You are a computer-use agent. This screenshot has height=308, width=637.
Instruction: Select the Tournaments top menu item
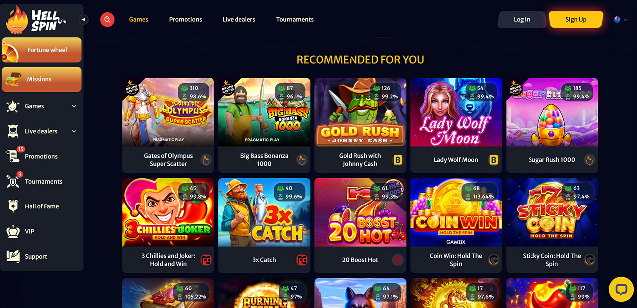pos(295,19)
